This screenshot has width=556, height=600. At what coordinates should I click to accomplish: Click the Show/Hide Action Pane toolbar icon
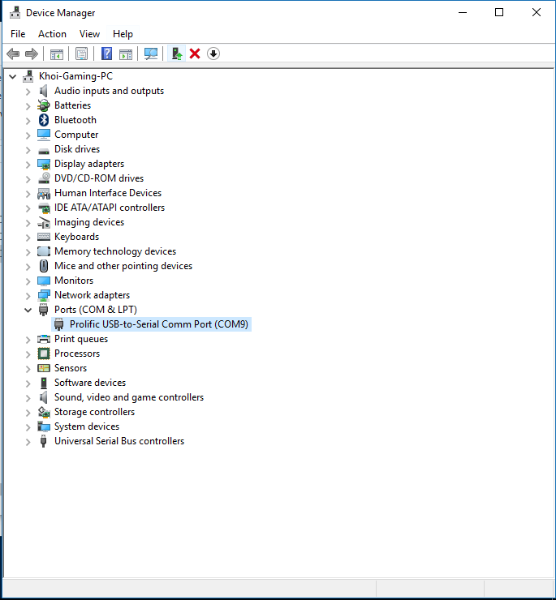coord(126,54)
